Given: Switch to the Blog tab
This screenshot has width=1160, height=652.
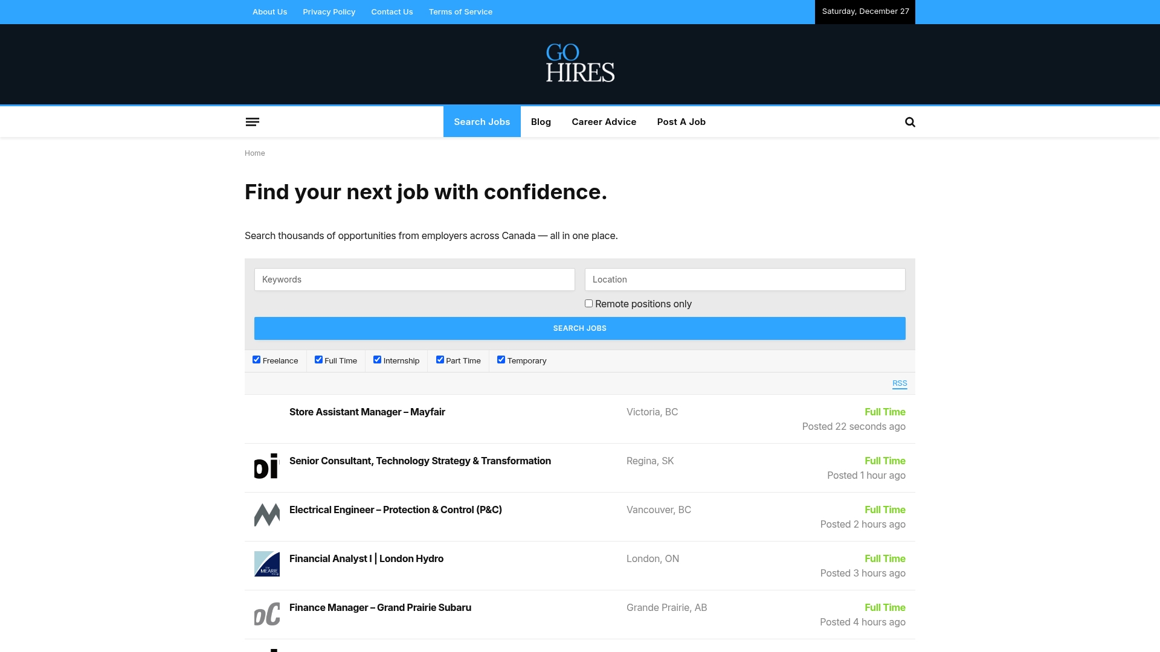Looking at the screenshot, I should pos(540,121).
